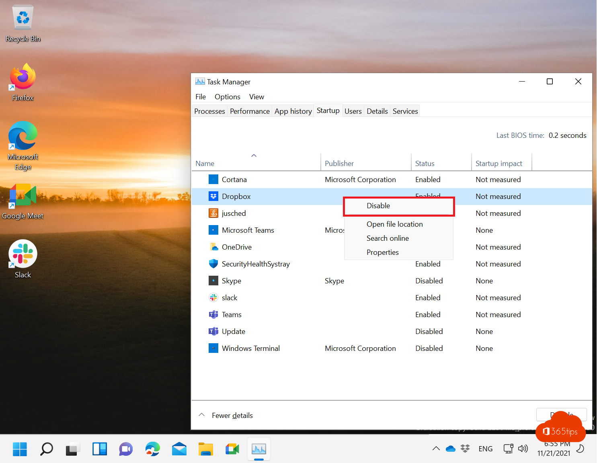Open File Explorer from the taskbar
The image size is (597, 463).
[x=206, y=449]
